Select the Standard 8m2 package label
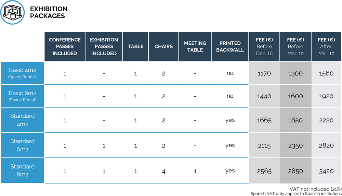Image resolution: width=342 pixels, height=196 pixels. click(x=23, y=170)
